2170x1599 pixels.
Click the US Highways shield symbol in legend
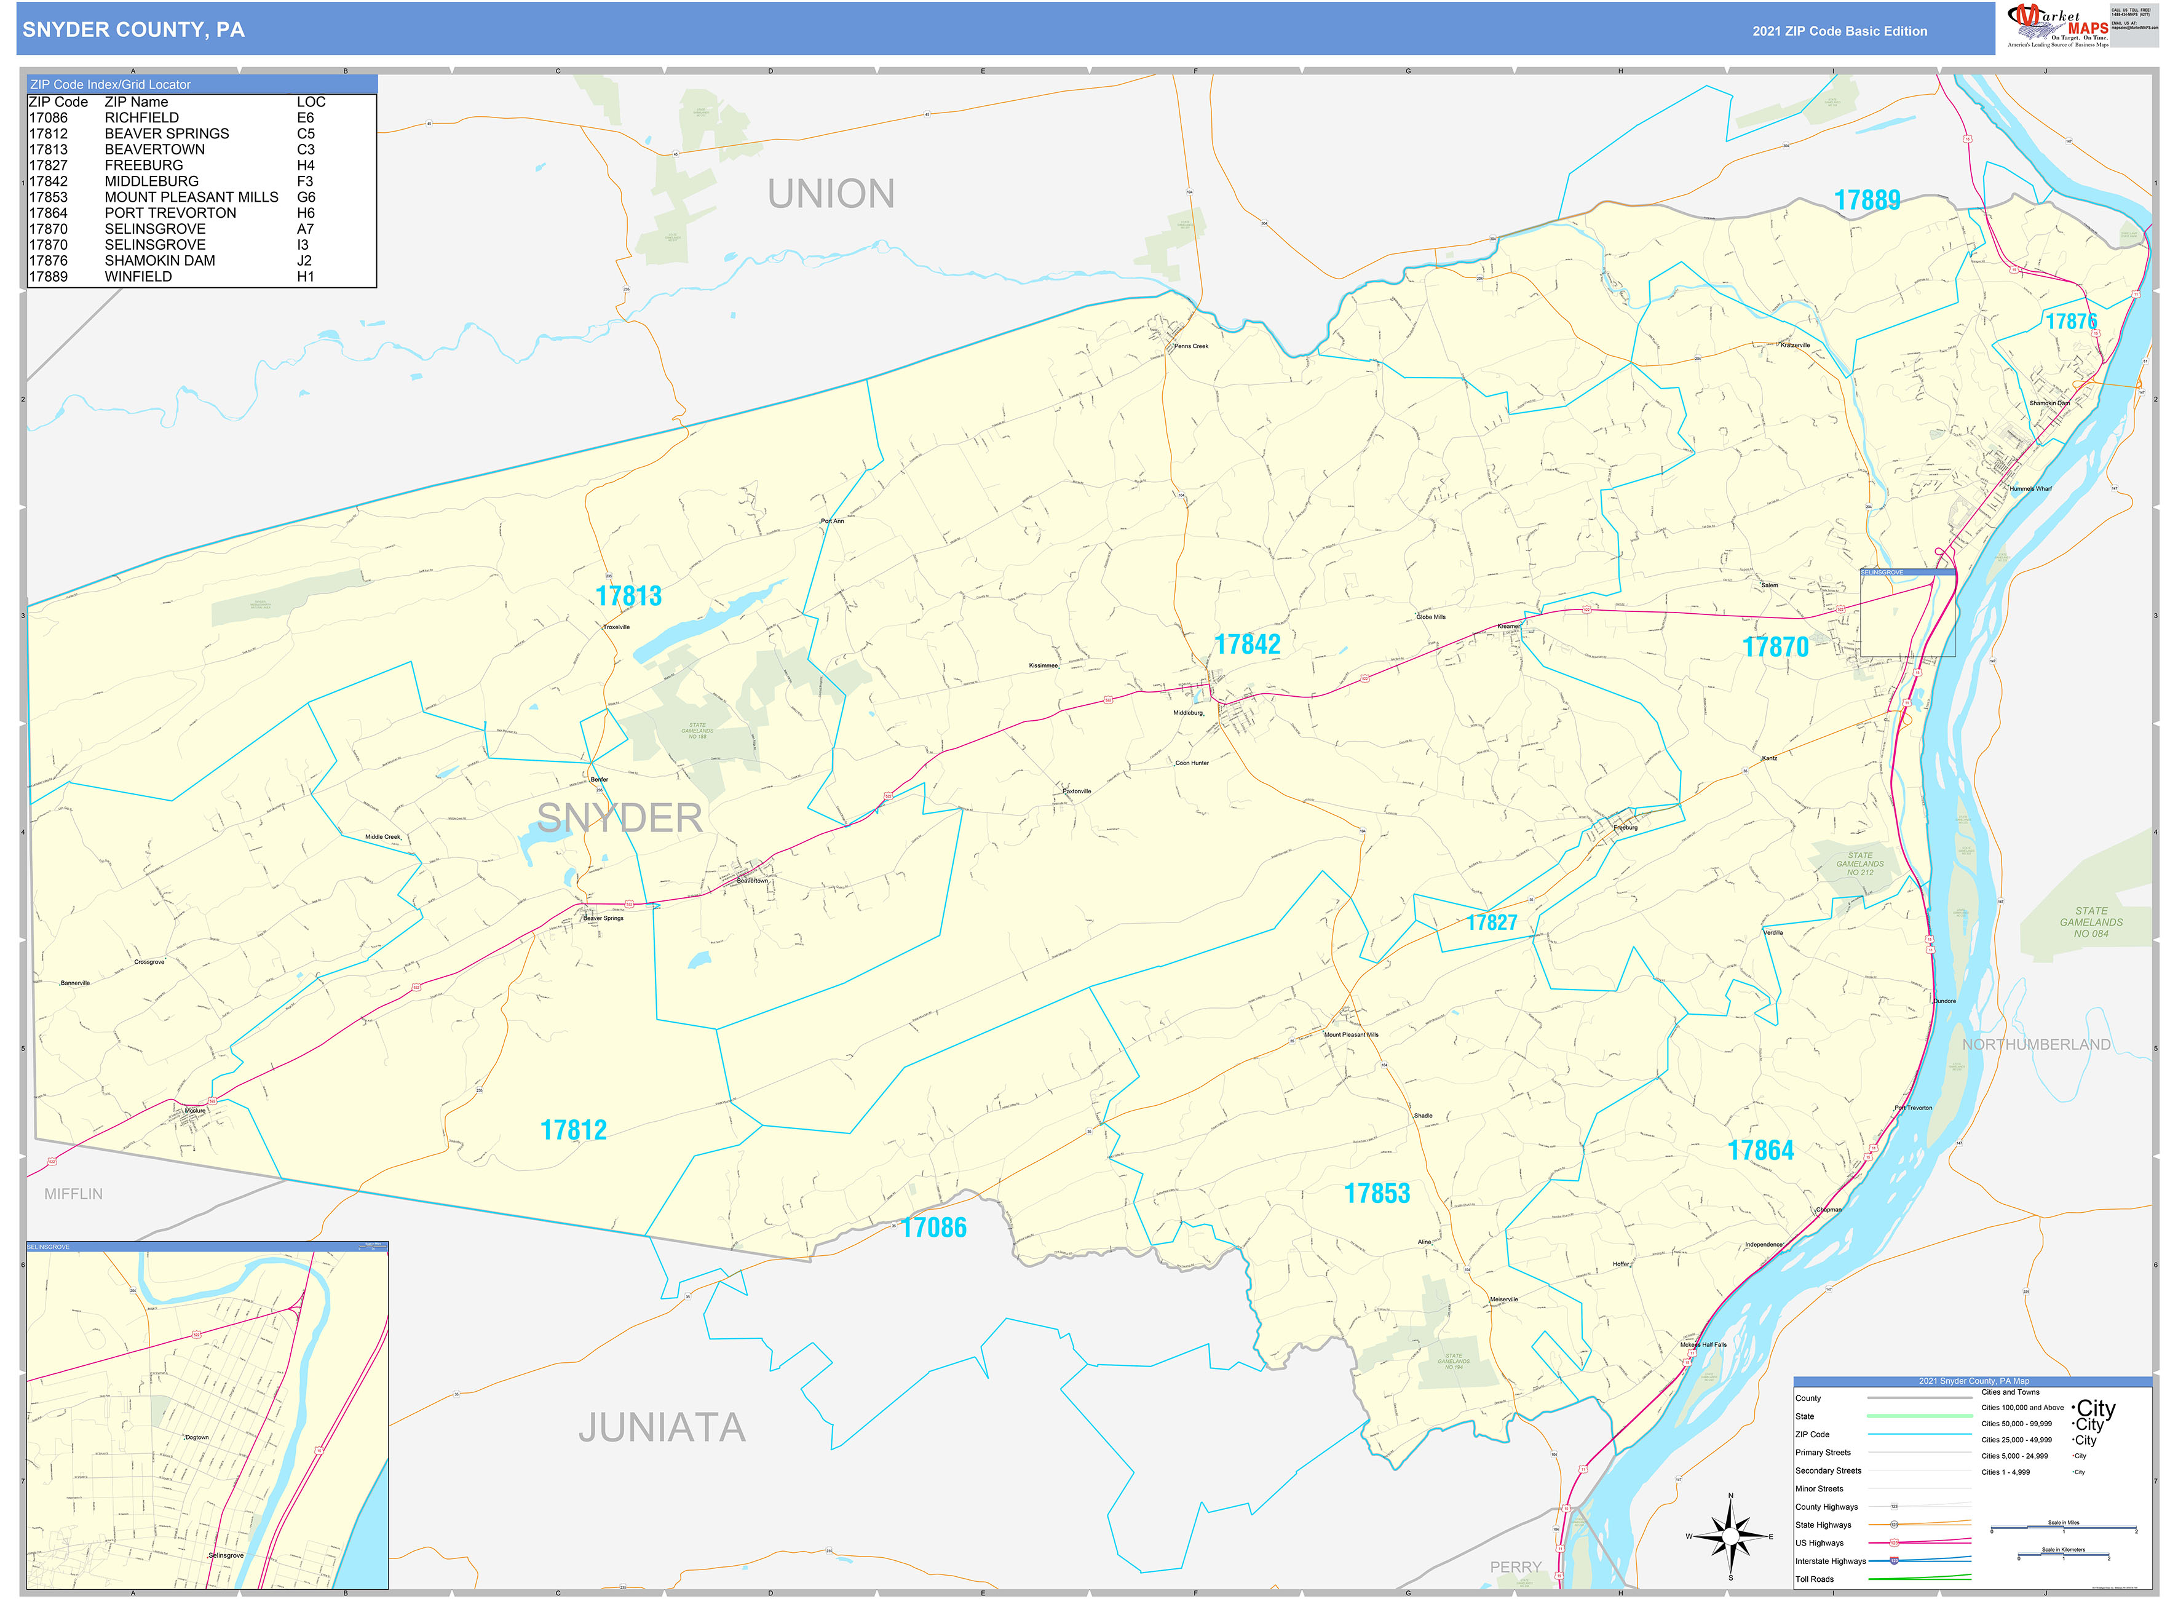1894,1543
